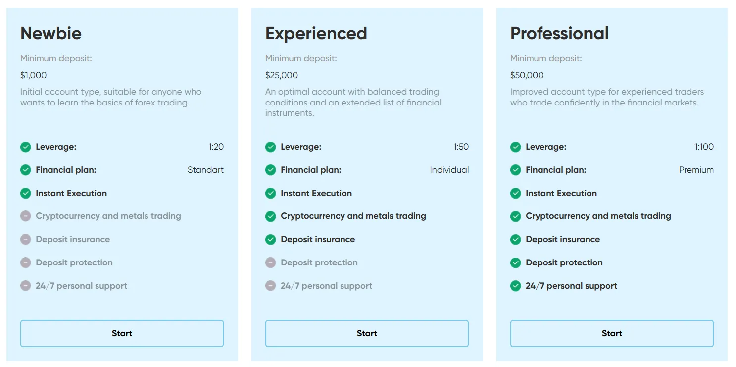Click gray minus icon by Newbie Deposit insurance

[x=26, y=239]
